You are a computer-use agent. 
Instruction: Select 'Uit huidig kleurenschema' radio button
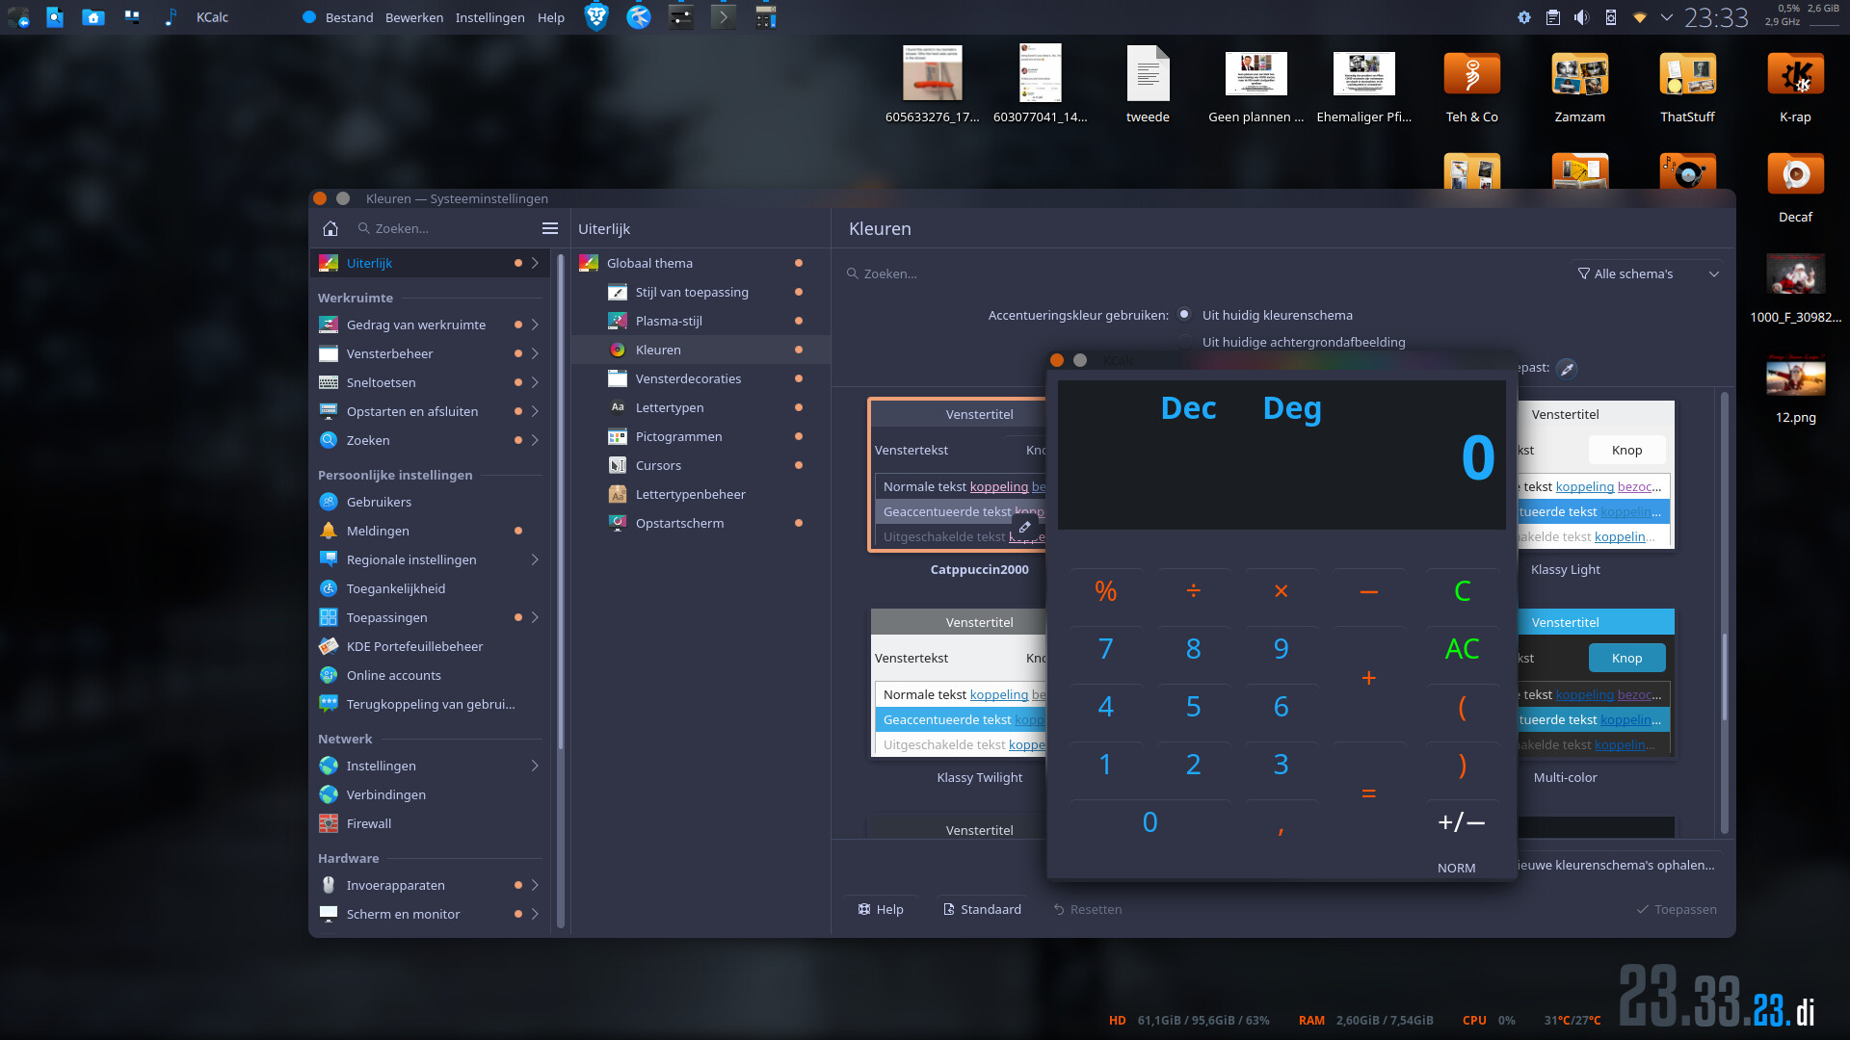click(x=1184, y=315)
